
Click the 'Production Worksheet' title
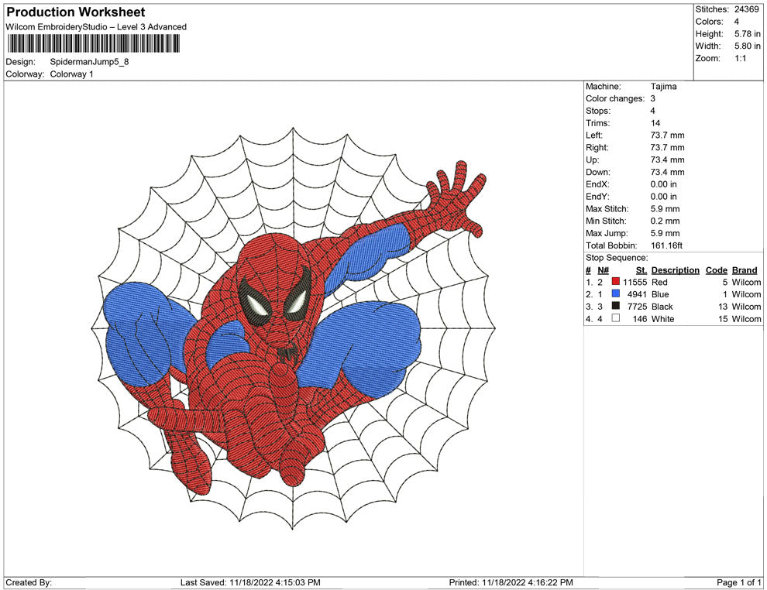click(76, 12)
